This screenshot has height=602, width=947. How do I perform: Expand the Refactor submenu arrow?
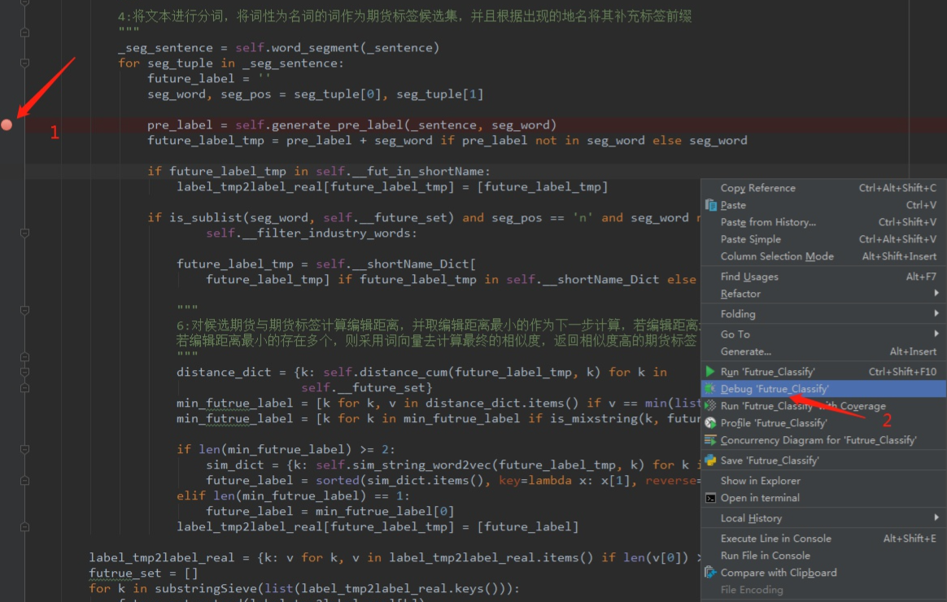pyautogui.click(x=936, y=294)
